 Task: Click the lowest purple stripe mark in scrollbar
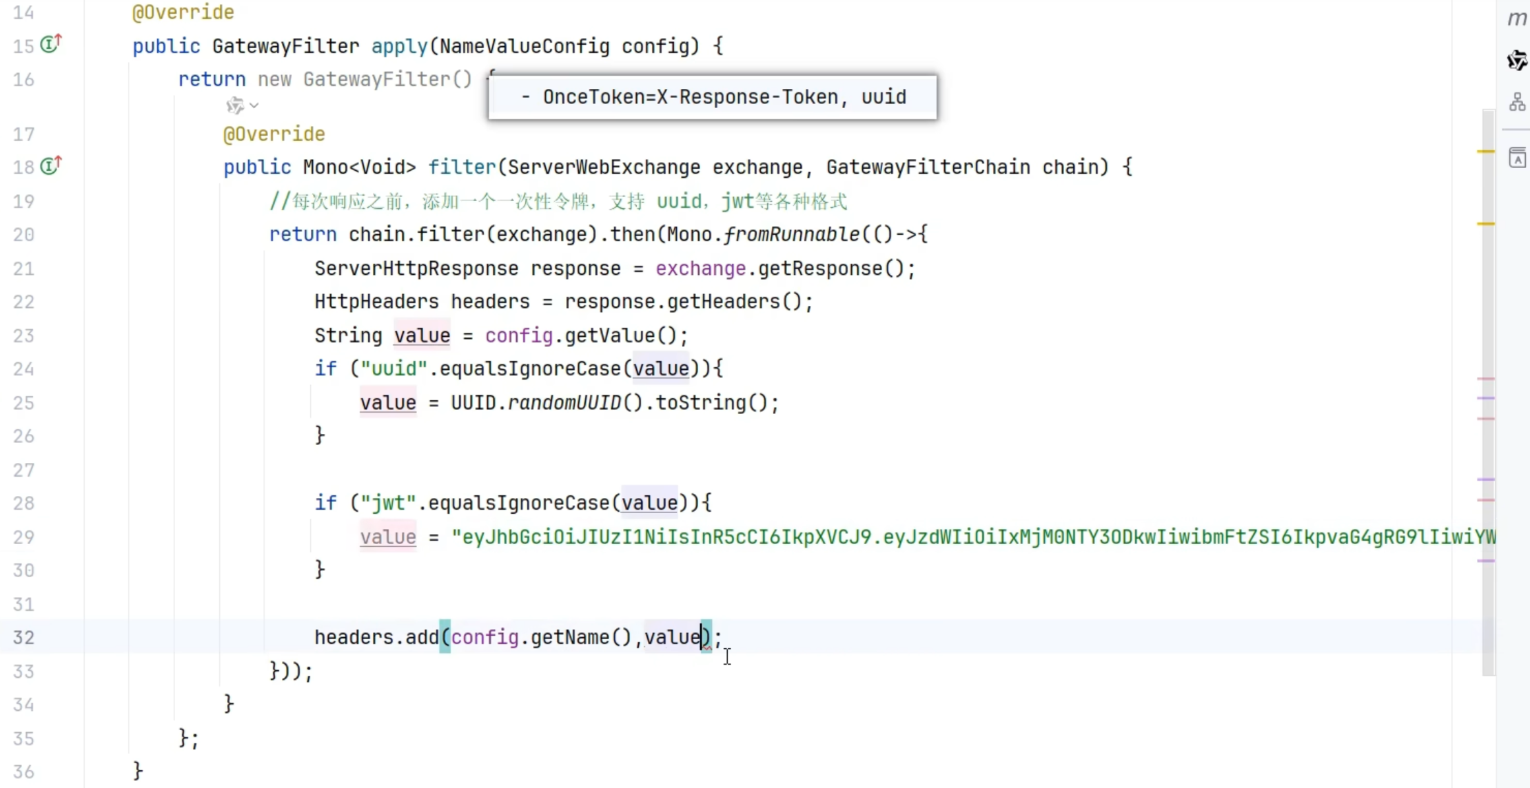(x=1486, y=561)
